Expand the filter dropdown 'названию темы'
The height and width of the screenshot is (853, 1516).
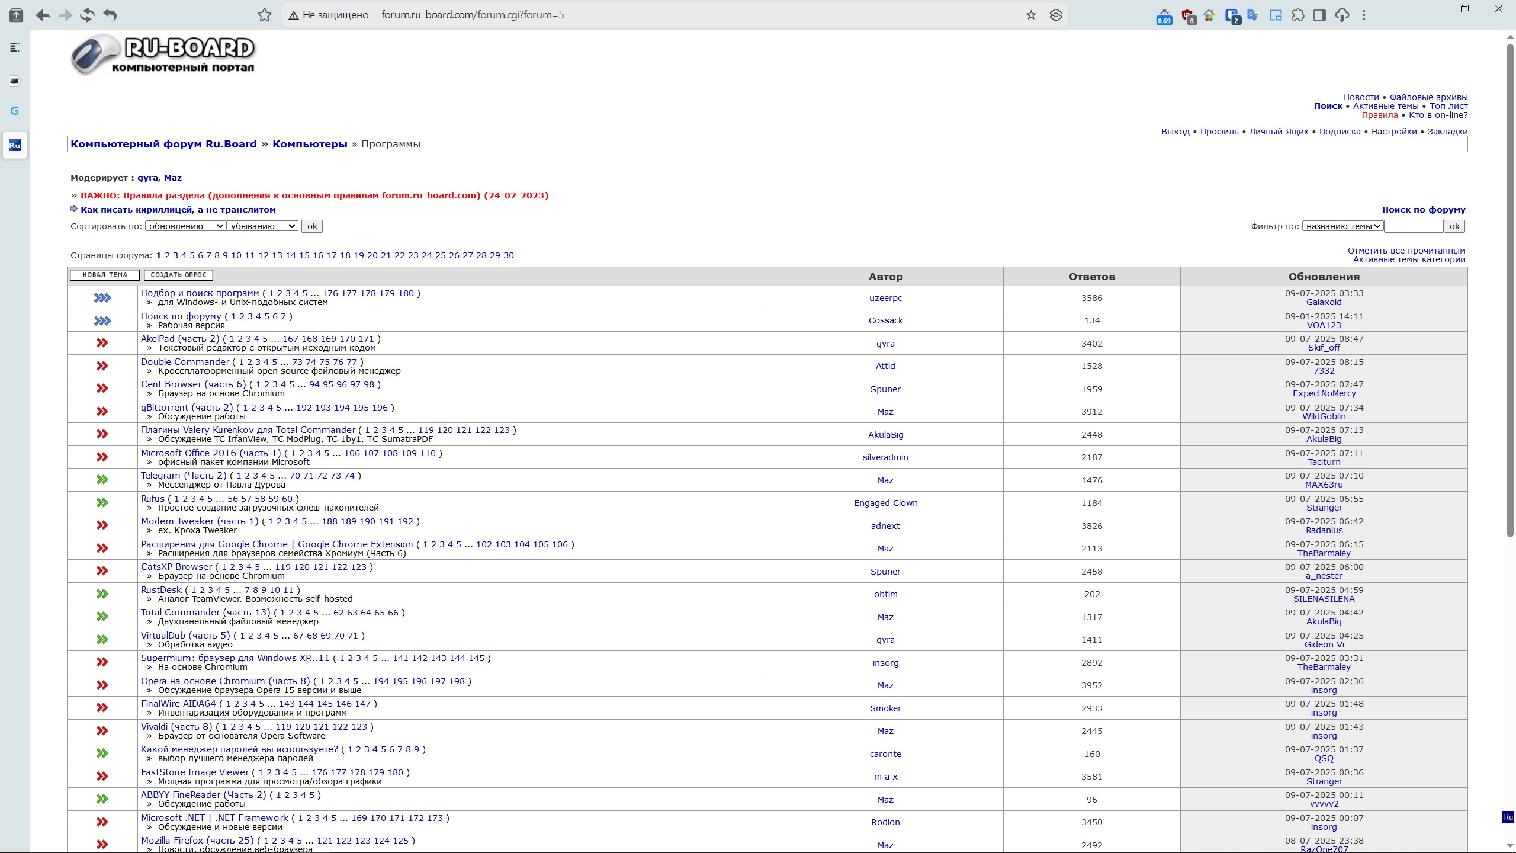1342,226
